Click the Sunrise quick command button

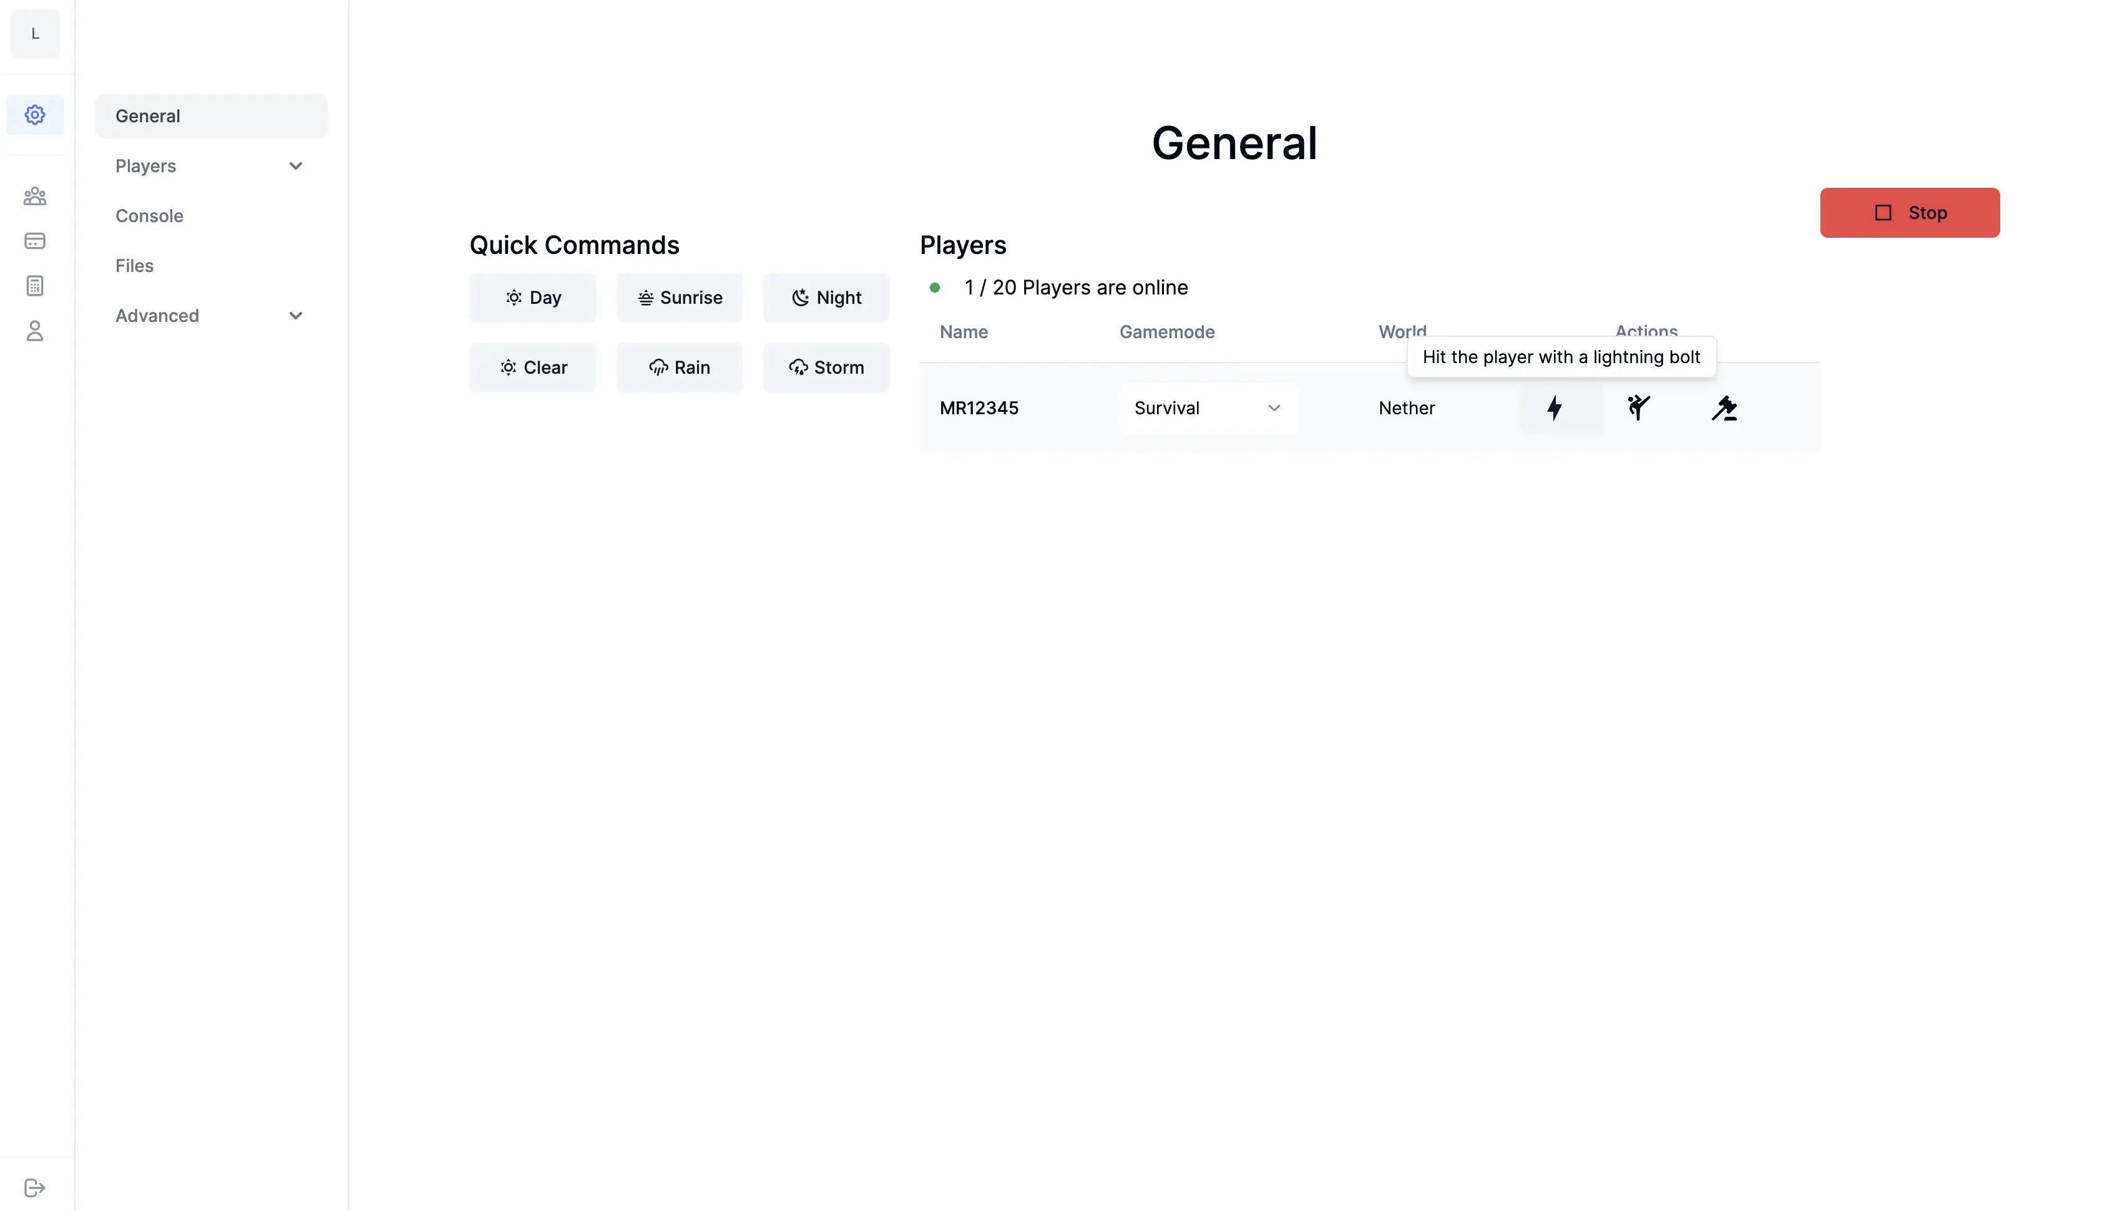click(x=680, y=297)
